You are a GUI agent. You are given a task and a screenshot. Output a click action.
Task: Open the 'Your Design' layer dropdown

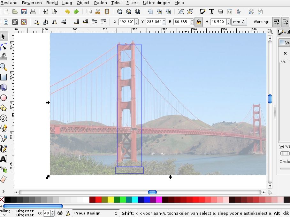[x=96, y=213]
